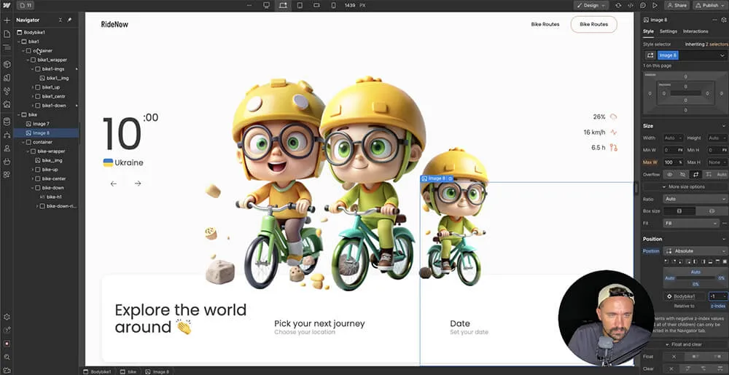The height and width of the screenshot is (375, 729).
Task: Open the search magnifier in left sidebar
Action: pos(7,357)
